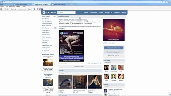Viewport: 171px width, 96px height.
Task: Open the Правка menu
Action: click(2, 7)
